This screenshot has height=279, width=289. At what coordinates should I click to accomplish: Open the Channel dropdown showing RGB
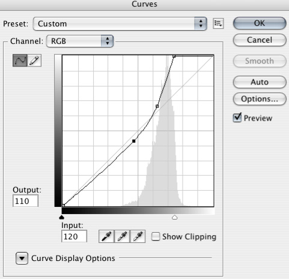click(x=80, y=41)
